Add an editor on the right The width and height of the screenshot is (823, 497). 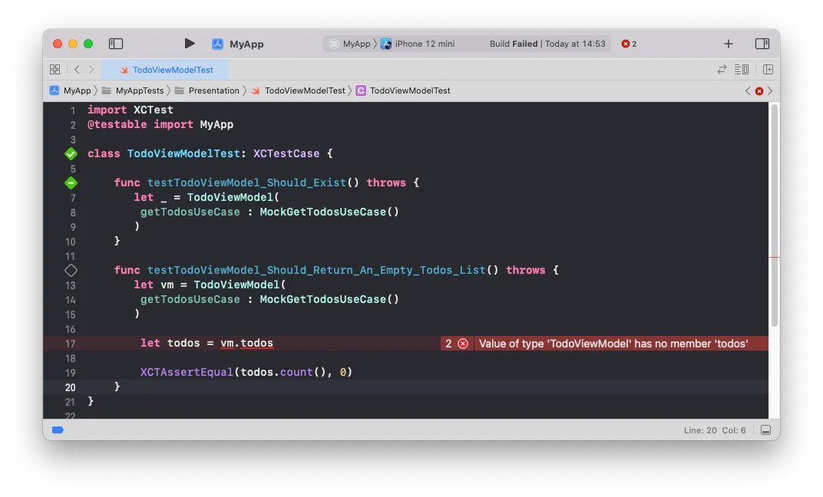tap(768, 69)
